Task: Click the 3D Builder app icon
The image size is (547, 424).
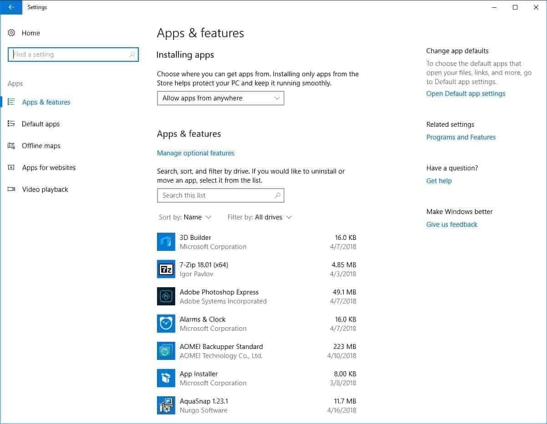Action: pyautogui.click(x=166, y=242)
